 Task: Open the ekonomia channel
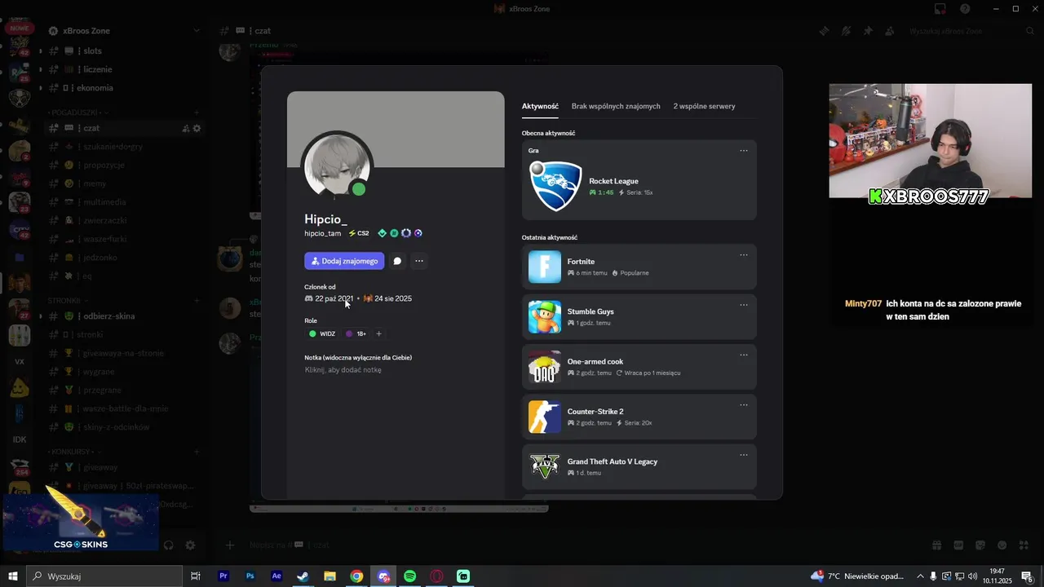click(x=124, y=88)
